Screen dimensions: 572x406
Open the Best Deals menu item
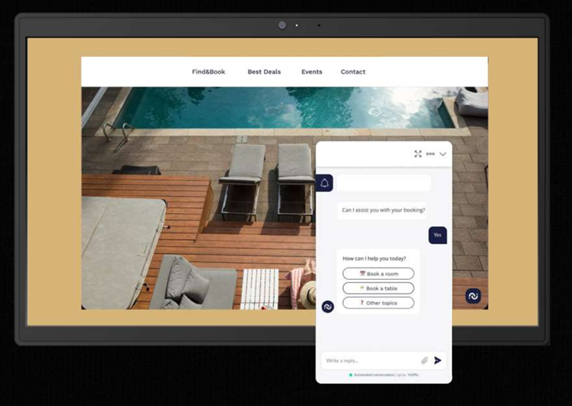click(264, 72)
